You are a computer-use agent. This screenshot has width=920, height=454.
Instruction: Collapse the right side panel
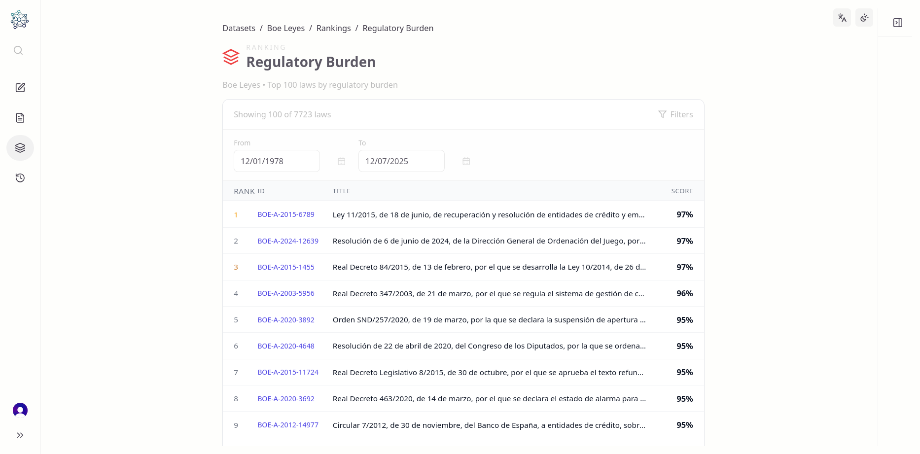898,23
